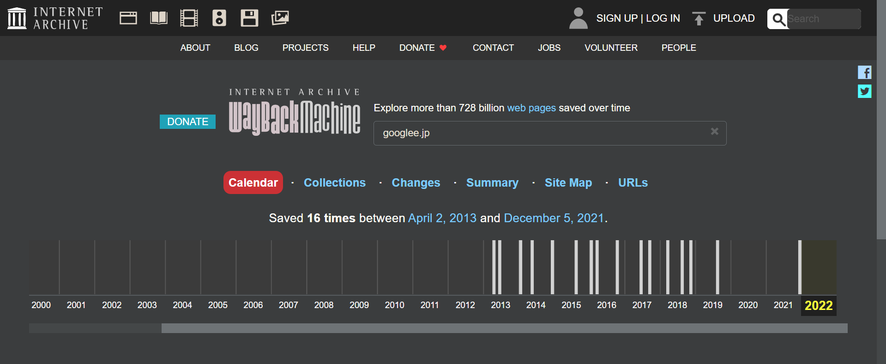Image resolution: width=886 pixels, height=364 pixels.
Task: Switch to the Site Map tab
Action: tap(568, 183)
